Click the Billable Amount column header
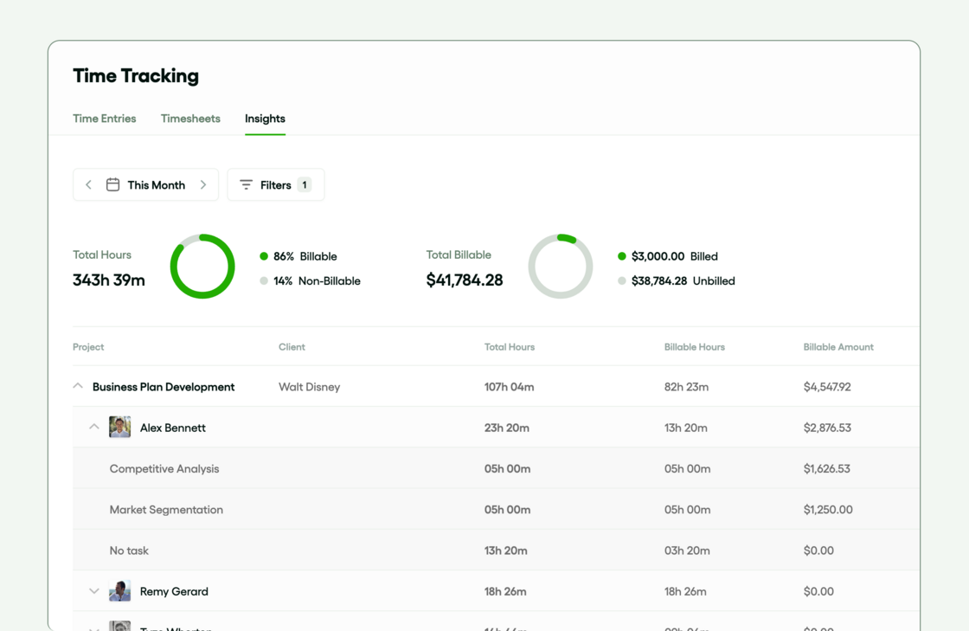The height and width of the screenshot is (631, 969). coord(838,347)
